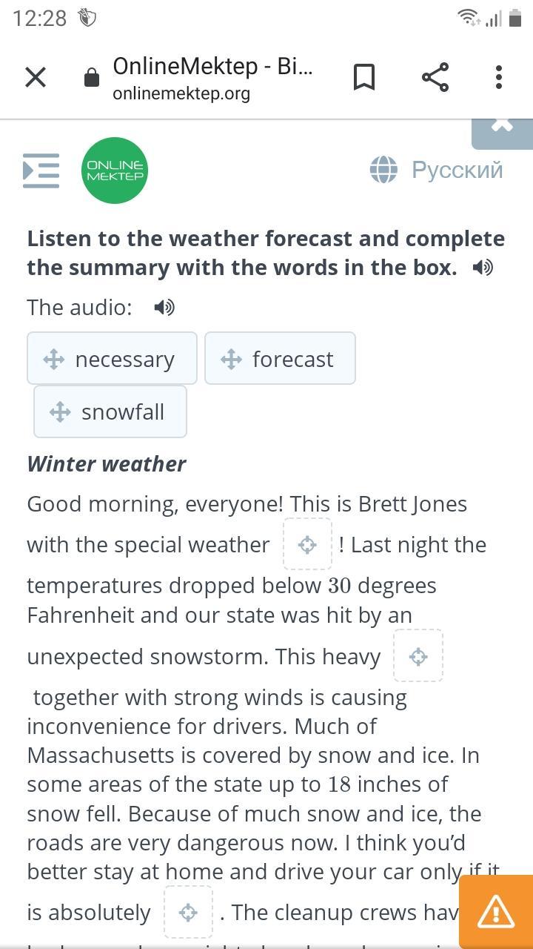
Task: Bookmark this page
Action: (x=363, y=77)
